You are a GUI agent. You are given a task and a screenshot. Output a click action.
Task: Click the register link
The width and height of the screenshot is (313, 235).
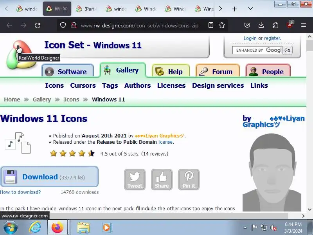click(x=272, y=38)
